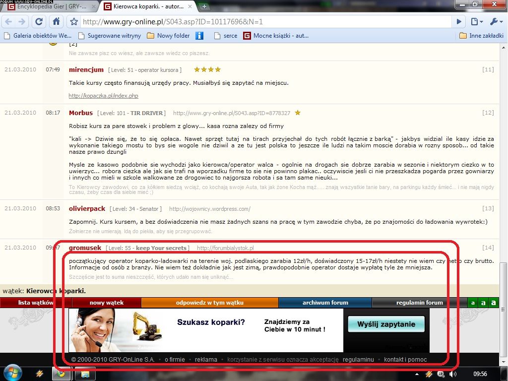
Task: Open the browser home page
Action: (56, 22)
